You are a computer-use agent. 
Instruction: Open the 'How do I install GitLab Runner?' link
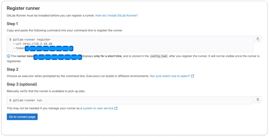click(x=116, y=16)
